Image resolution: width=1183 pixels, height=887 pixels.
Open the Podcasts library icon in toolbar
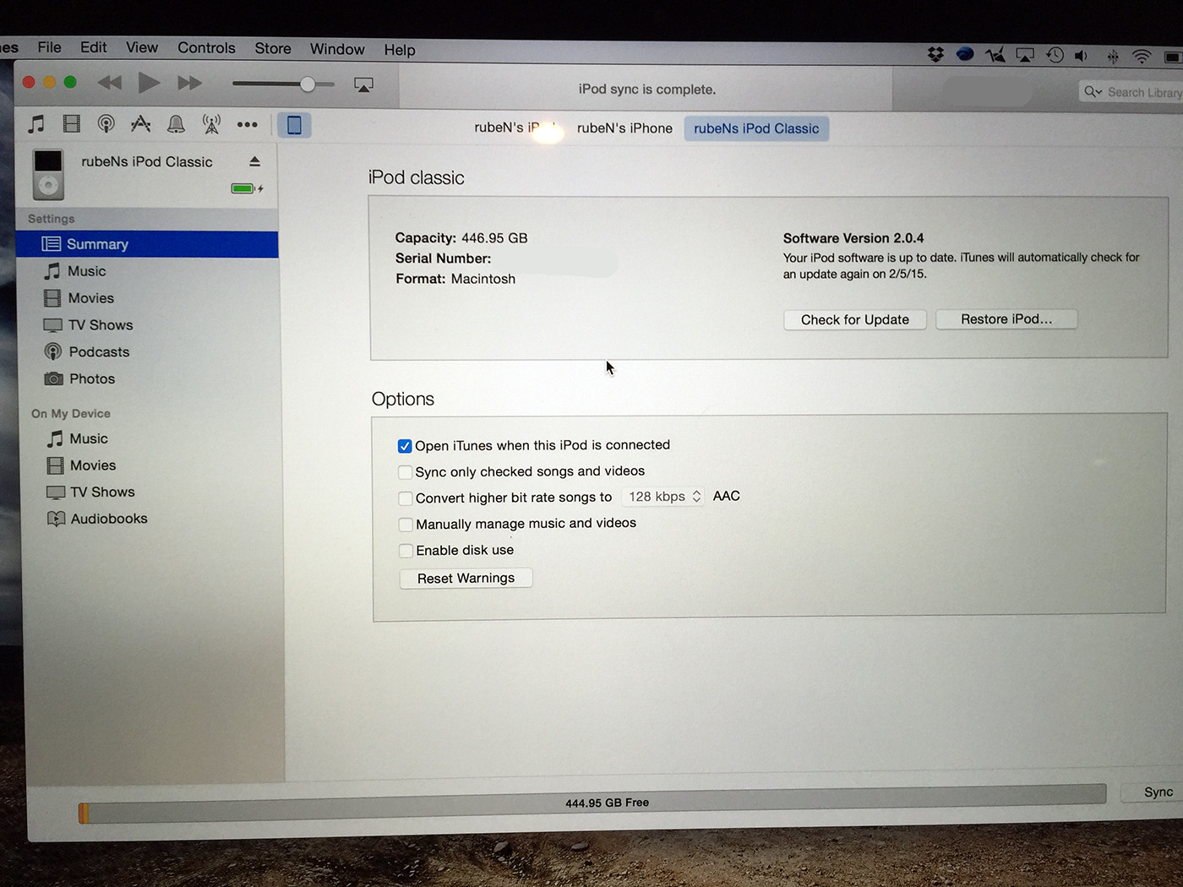(x=106, y=124)
